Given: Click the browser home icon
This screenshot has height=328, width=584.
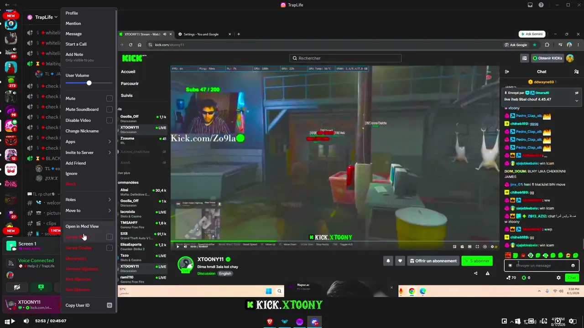Looking at the screenshot, I should (x=140, y=45).
